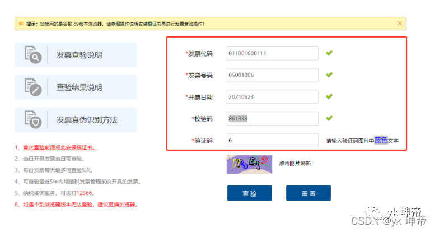Open the 查验结果说明 panel
Screen dimensions: 435x232
76,87
